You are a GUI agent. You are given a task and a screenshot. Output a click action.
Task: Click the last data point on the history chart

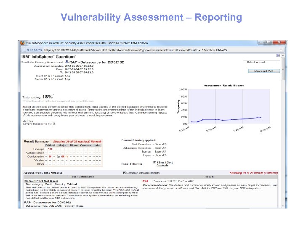click(261, 118)
